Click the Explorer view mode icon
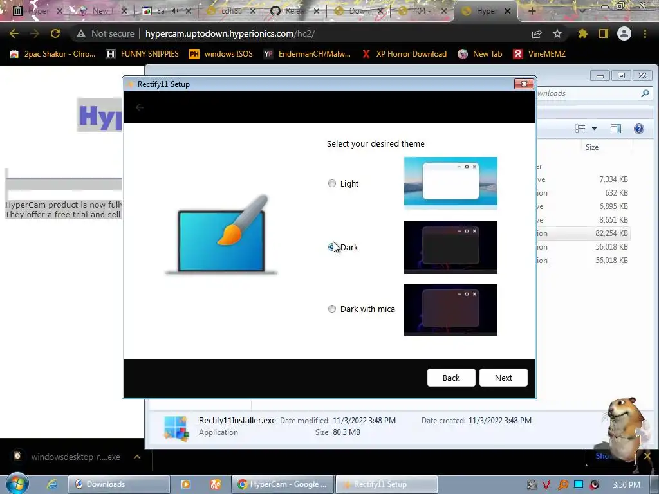The image size is (659, 494). tap(580, 129)
